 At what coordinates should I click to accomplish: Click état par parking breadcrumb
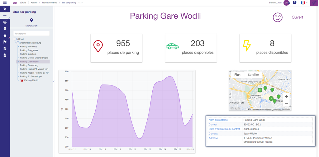pyautogui.click(x=69, y=3)
